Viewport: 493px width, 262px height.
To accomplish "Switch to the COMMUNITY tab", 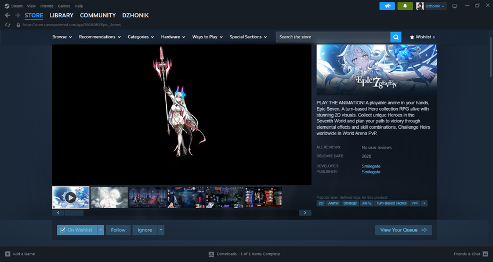I will click(x=98, y=16).
